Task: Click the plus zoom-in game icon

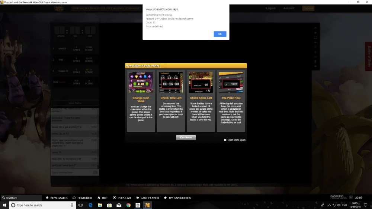Action: point(315,42)
